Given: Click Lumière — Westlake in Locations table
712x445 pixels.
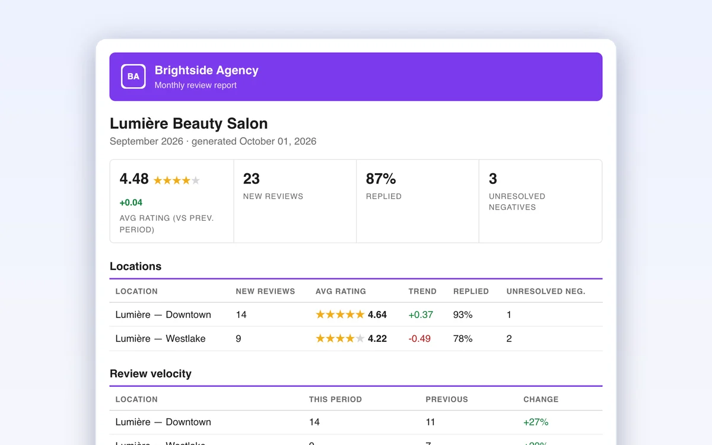Looking at the screenshot, I should click(x=161, y=339).
